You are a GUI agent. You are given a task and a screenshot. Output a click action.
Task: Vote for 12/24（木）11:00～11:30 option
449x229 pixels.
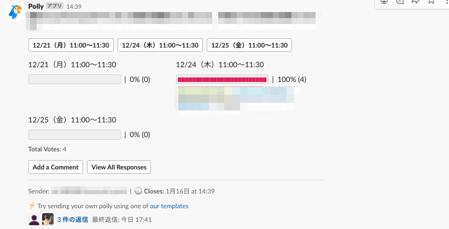click(160, 45)
